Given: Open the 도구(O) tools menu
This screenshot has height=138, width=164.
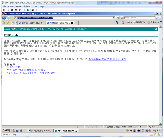Looking at the screenshot, I should pyautogui.click(x=153, y=22).
